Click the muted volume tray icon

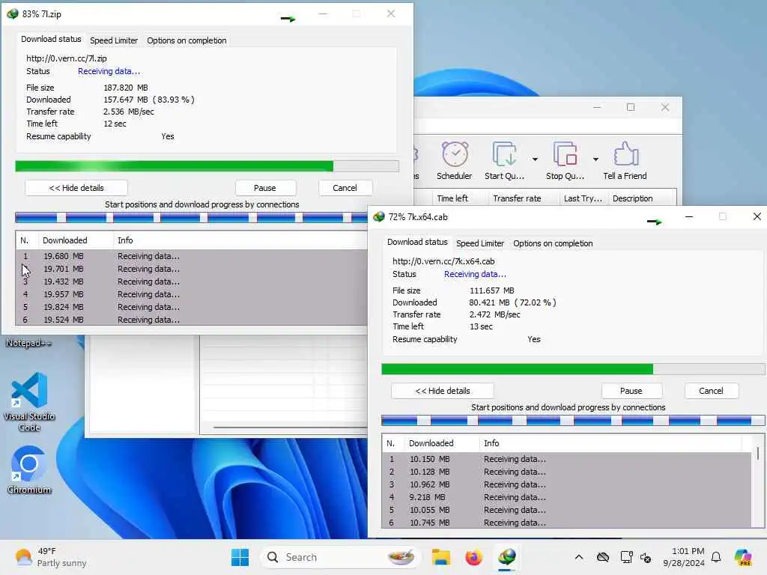[646, 557]
